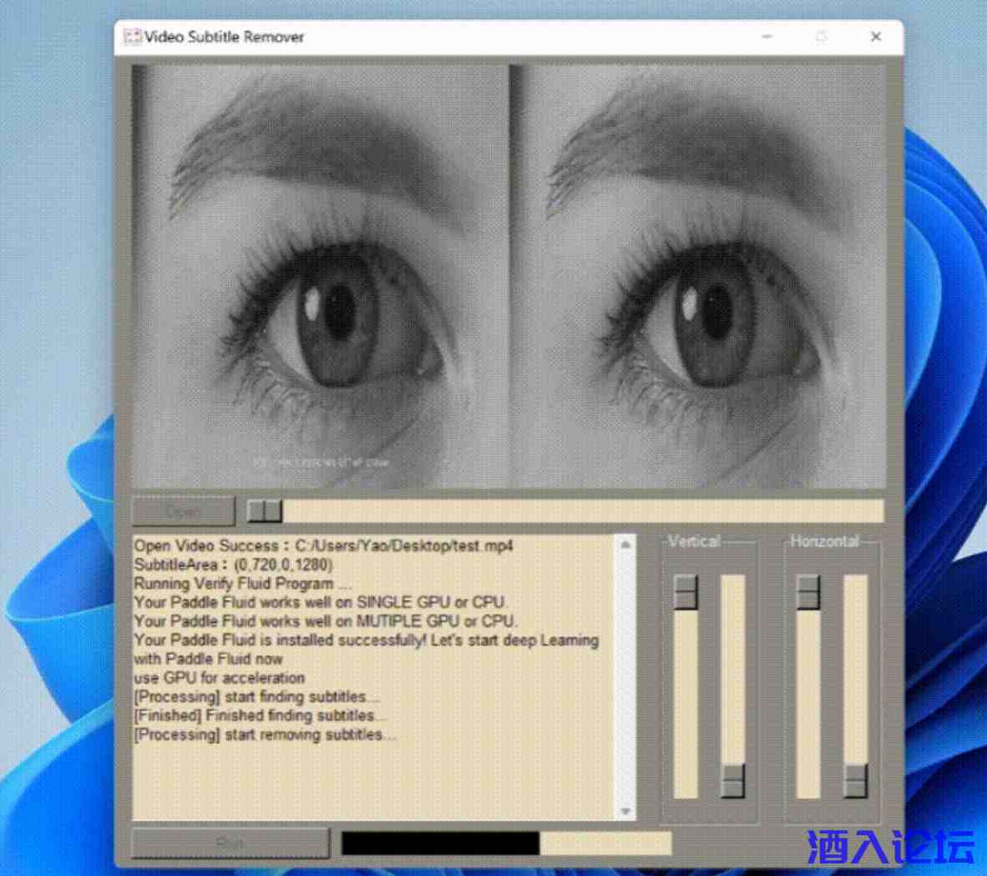Click the right Horizontal slider thumb
The height and width of the screenshot is (876, 987).
[854, 778]
